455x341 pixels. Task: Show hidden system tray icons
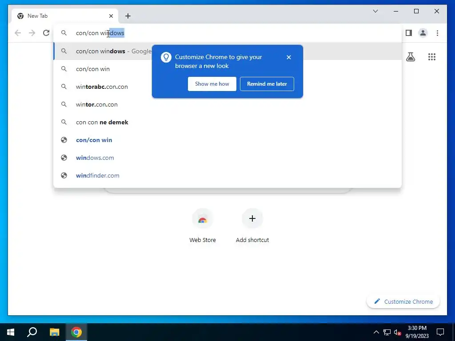(376, 332)
